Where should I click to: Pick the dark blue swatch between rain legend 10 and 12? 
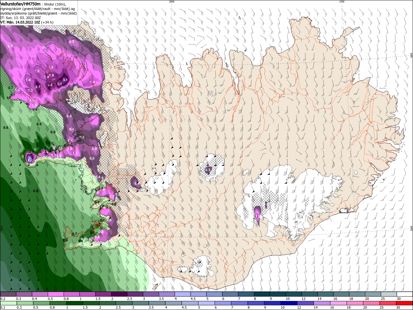click(288, 303)
